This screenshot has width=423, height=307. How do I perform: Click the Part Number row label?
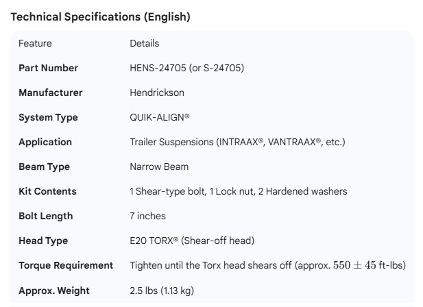coord(48,68)
